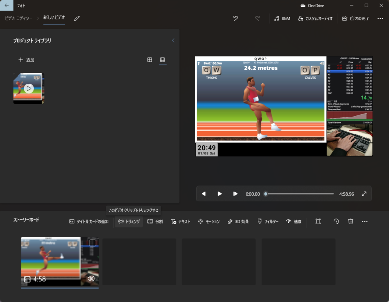Open the モーション motion tool

click(x=209, y=221)
